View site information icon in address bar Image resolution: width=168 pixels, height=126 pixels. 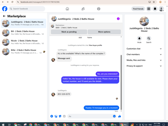[18, 2]
